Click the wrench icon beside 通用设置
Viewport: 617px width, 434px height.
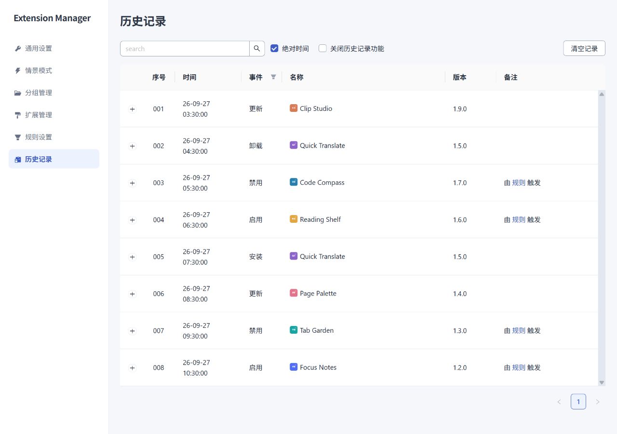pos(18,48)
